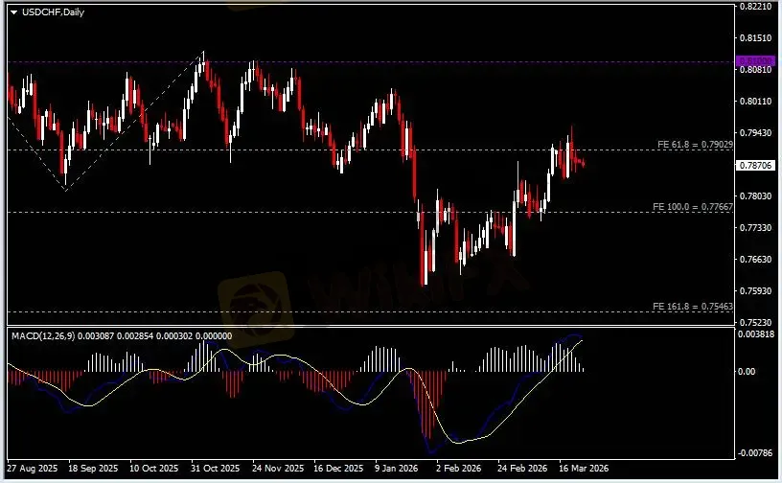Click the purple dashed horizontal line
782x483 pixels.
[x=383, y=61]
